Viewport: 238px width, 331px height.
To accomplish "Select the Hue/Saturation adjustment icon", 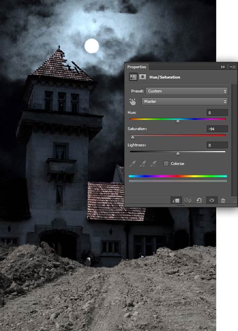I will click(133, 77).
